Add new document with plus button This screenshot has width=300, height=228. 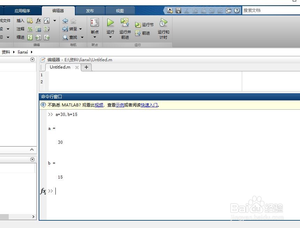pos(86,67)
